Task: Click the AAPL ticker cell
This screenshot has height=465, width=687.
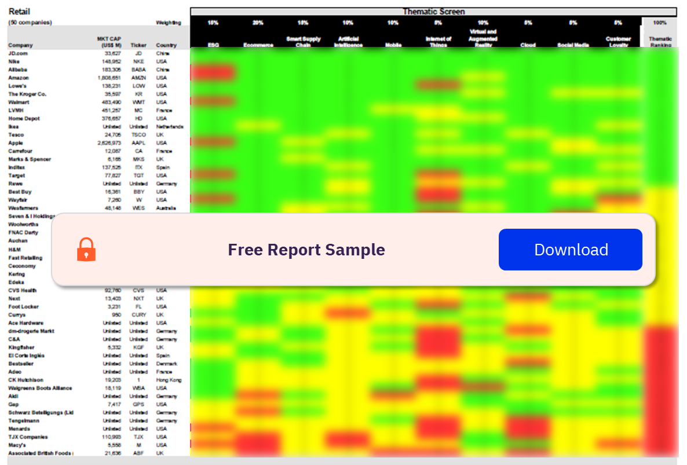Action: point(138,143)
